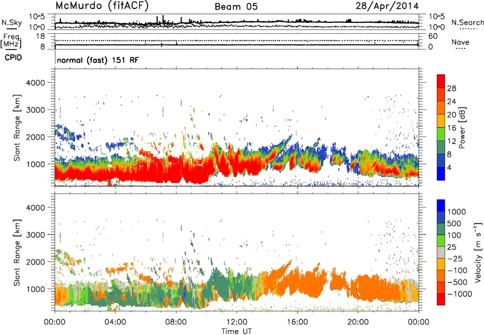The image size is (484, 335).
Task: Click the blue top of the velocity colorbar
Action: point(441,206)
